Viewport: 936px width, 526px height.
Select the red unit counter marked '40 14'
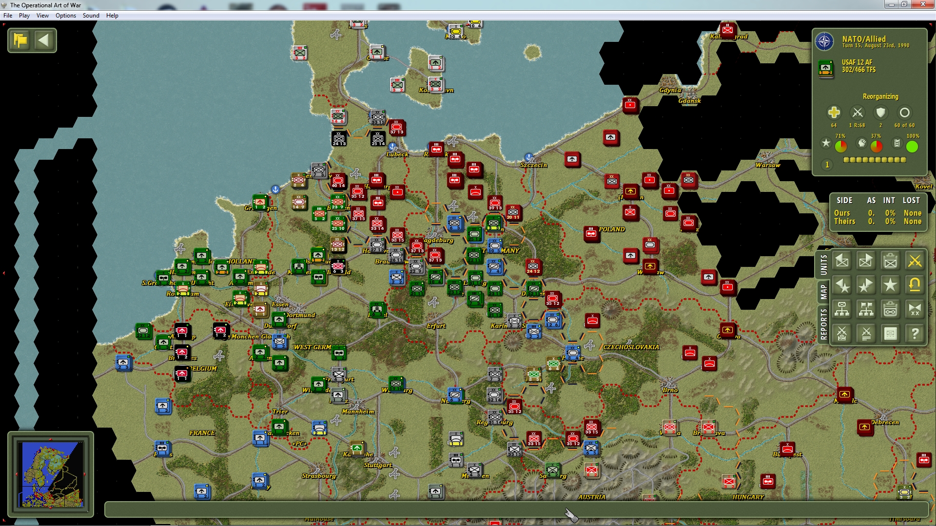click(338, 181)
